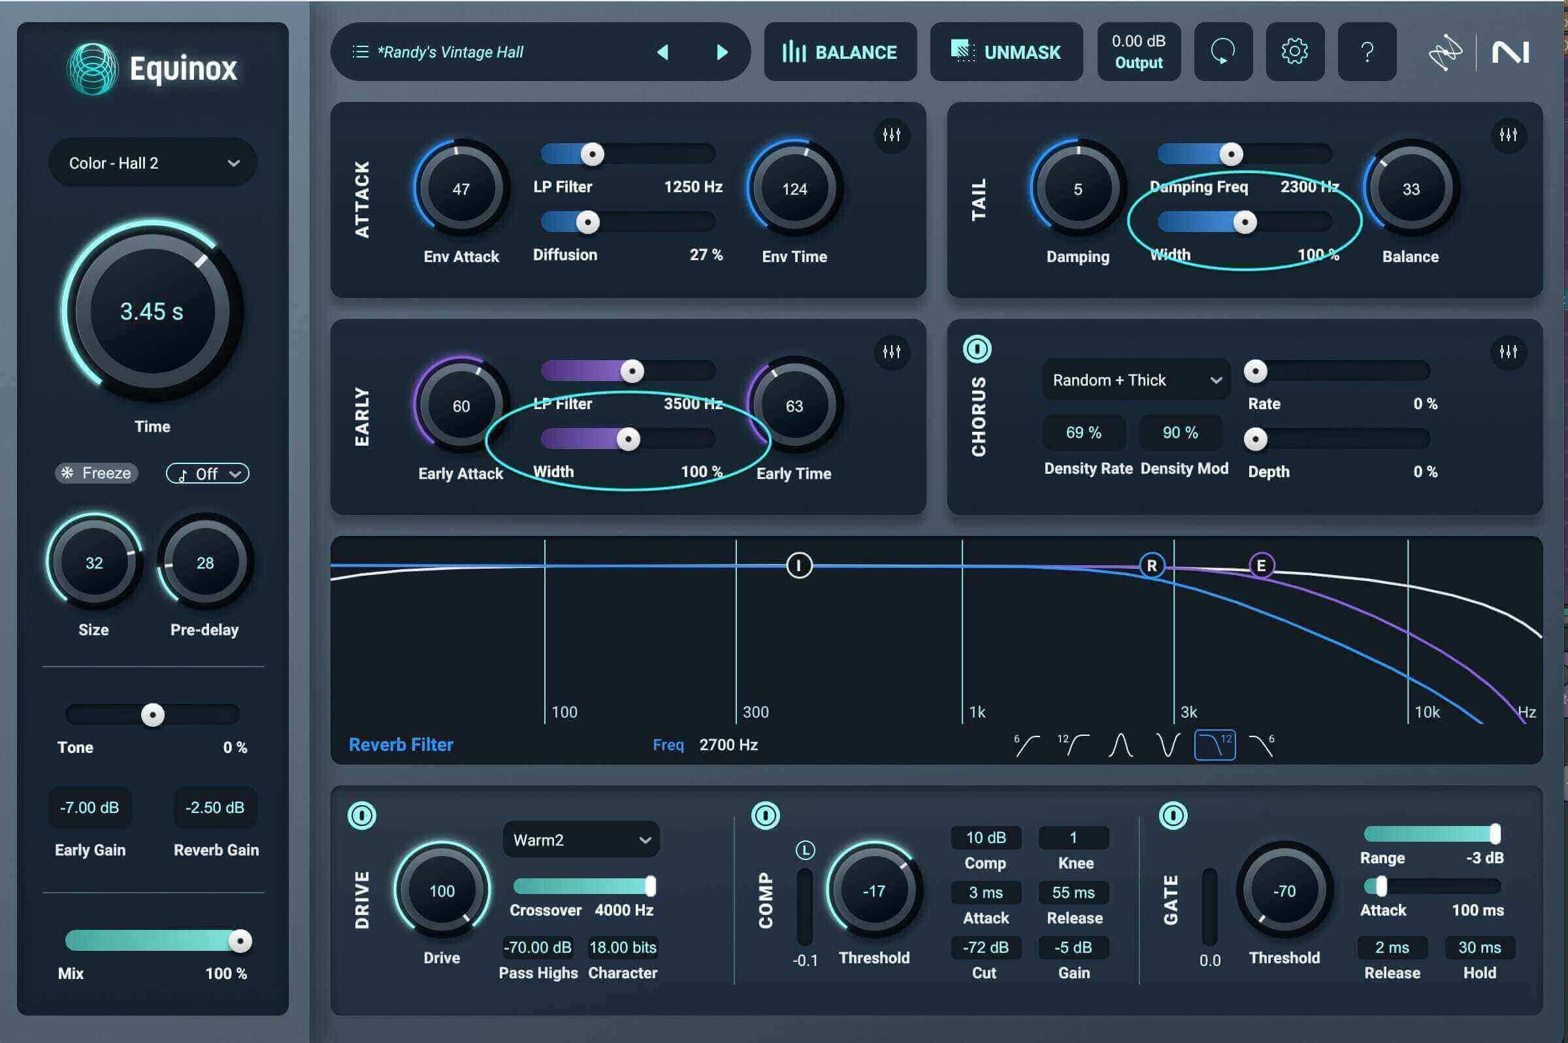Select the I node on filter graph

[798, 565]
